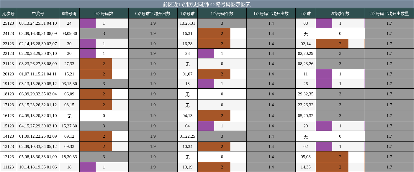This screenshot has height=172, width=414.
Task: Click the 1路 numbers cell 13,25,31
Action: coord(187,23)
